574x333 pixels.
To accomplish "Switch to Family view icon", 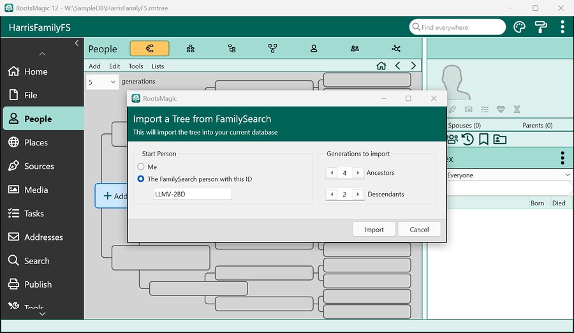I will tap(190, 48).
